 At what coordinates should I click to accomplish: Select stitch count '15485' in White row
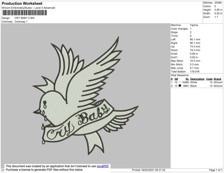[185, 82]
